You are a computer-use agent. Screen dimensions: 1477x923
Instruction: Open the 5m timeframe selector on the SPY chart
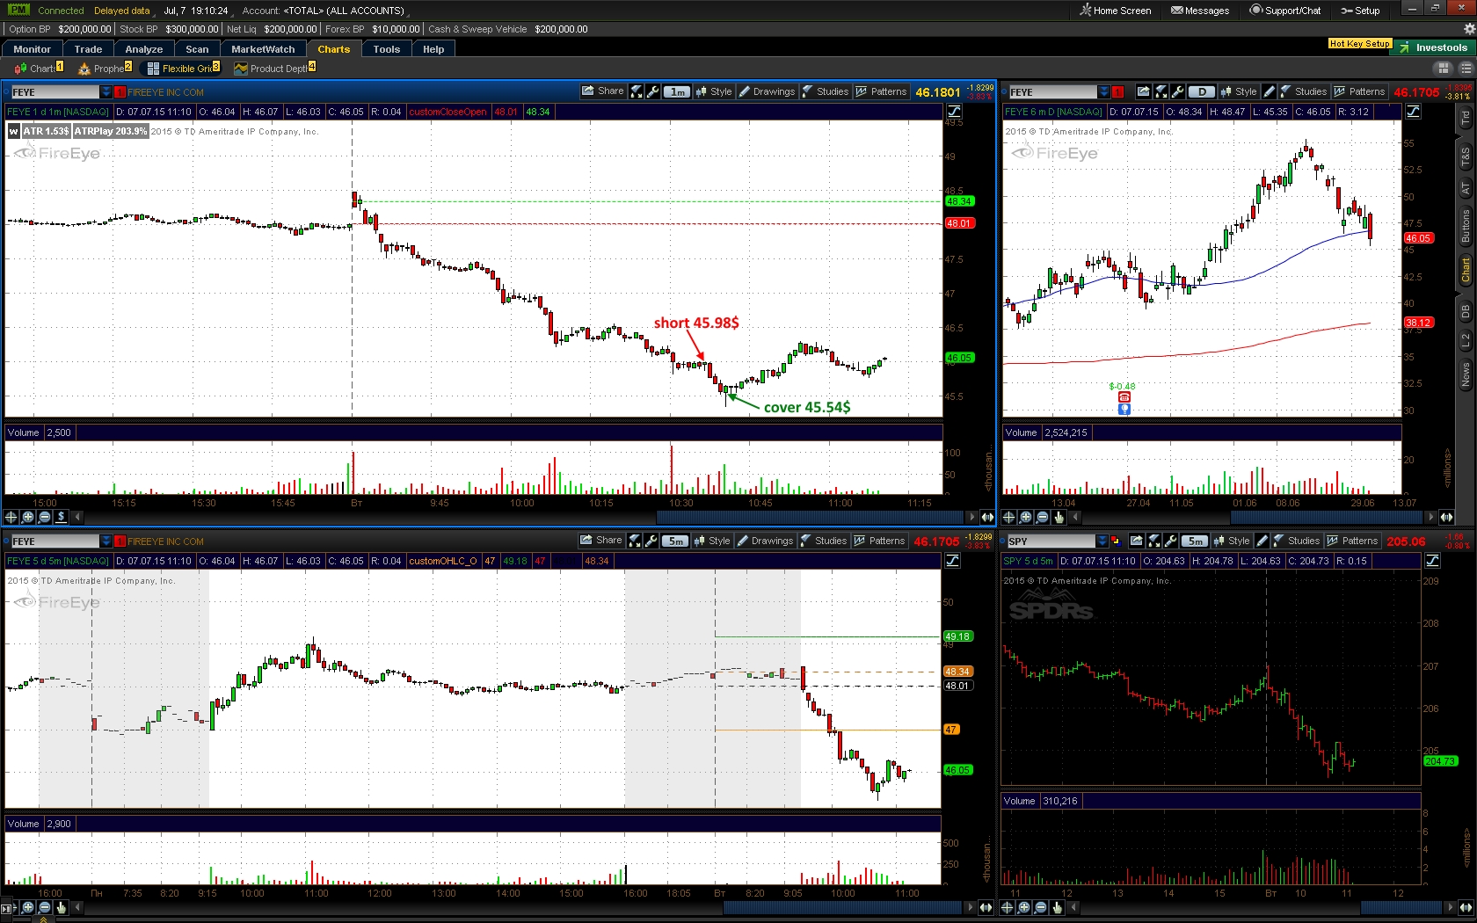(1194, 541)
